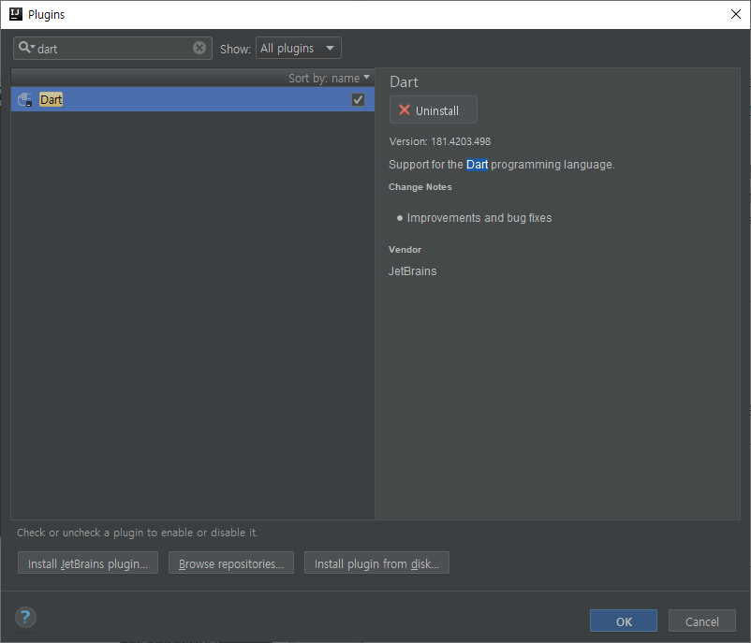Click Browse repositories button
The image size is (751, 643).
[x=231, y=563]
